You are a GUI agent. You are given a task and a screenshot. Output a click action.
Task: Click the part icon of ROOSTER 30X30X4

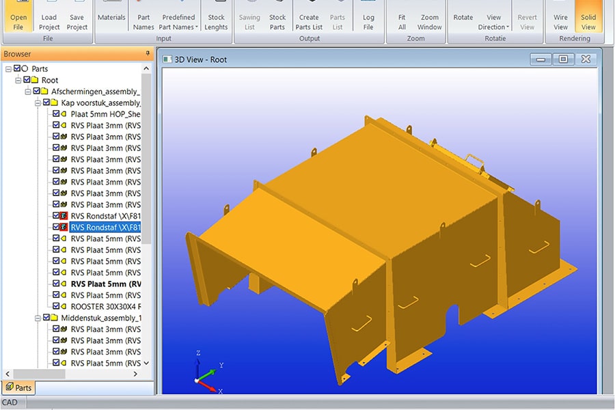[64, 306]
